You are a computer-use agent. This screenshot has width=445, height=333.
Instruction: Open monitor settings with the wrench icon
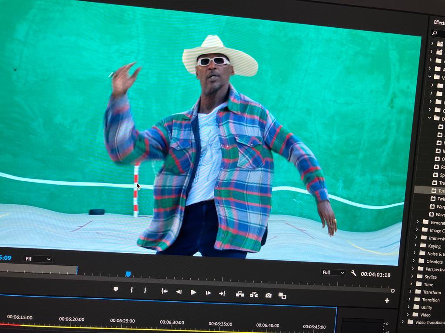point(353,273)
